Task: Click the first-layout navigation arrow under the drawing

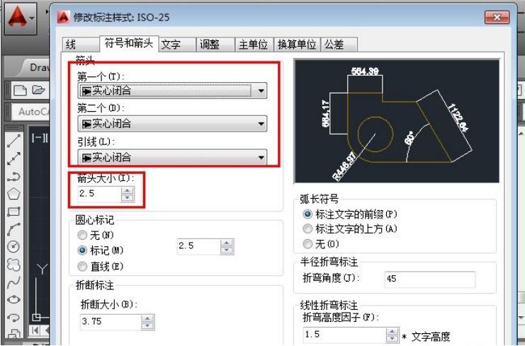Action: pos(35,330)
